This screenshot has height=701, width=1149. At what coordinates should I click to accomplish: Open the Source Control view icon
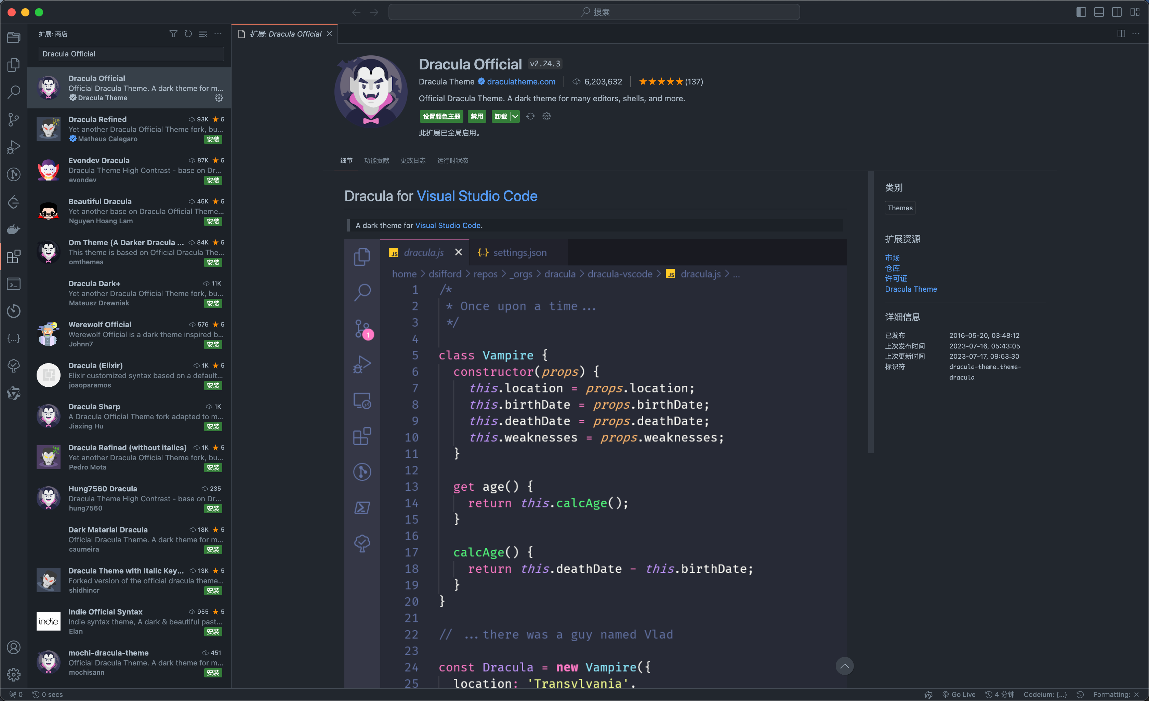(x=14, y=119)
